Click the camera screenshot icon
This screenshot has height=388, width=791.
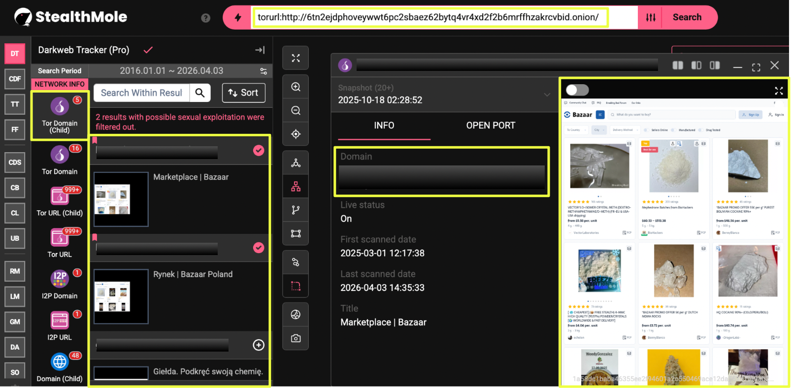coord(296,338)
